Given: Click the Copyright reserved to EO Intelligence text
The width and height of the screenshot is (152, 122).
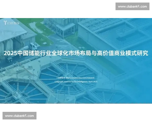Looking at the screenshot, I should point(76,82).
